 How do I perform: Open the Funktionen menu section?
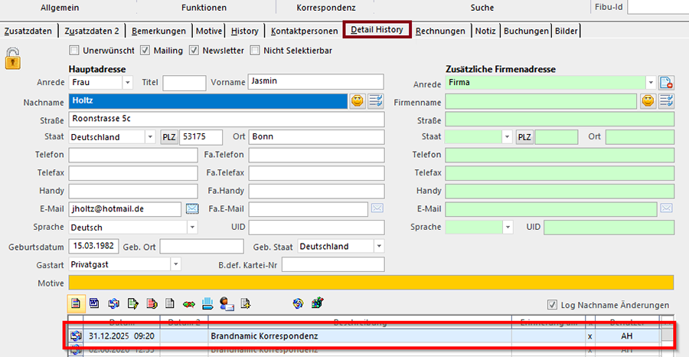point(204,8)
